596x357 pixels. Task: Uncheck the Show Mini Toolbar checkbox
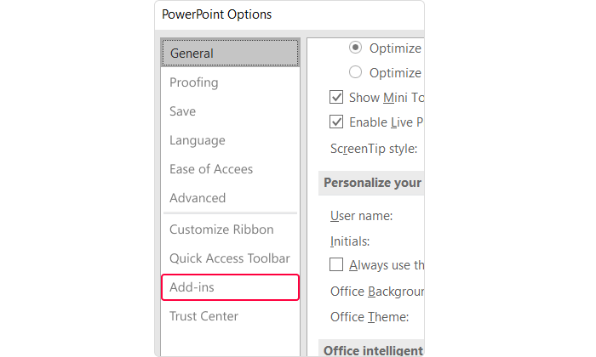pyautogui.click(x=336, y=98)
